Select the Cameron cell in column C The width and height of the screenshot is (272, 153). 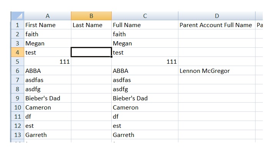(145, 107)
